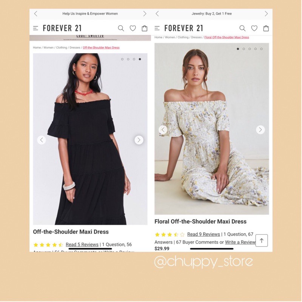Click search icon on left page header

(x=121, y=28)
